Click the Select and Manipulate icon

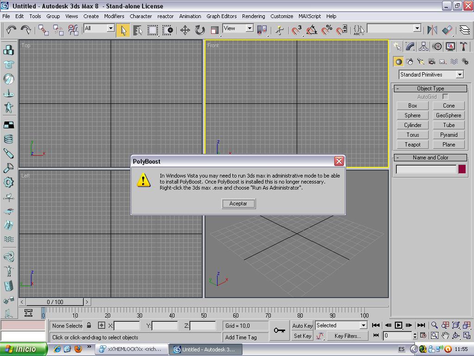pyautogui.click(x=280, y=30)
